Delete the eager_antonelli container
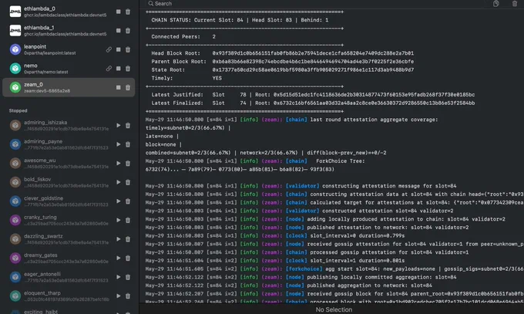The width and height of the screenshot is (524, 314). (x=128, y=277)
